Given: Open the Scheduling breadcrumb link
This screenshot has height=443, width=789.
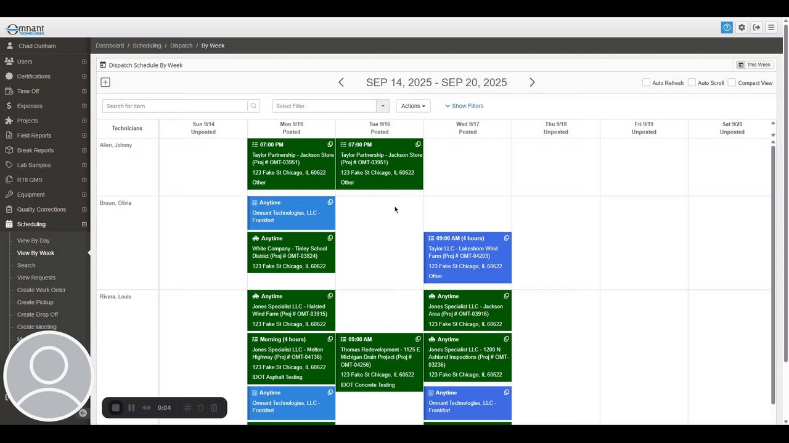Looking at the screenshot, I should coord(147,46).
